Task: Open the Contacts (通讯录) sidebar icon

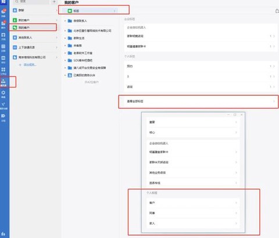Action: (x=3, y=82)
